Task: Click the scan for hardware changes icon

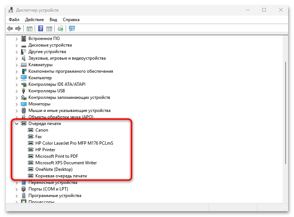Action: (72, 28)
